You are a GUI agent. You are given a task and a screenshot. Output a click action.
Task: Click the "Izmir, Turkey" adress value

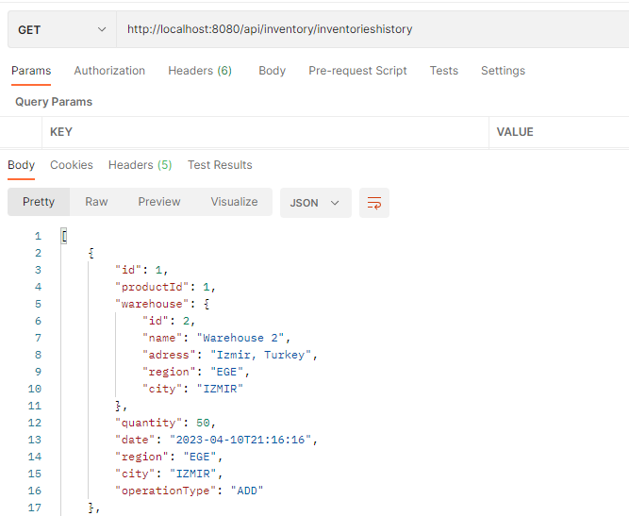260,355
